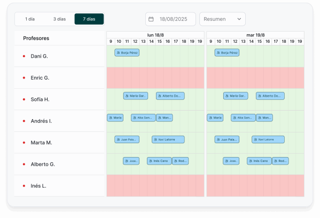
Task: Open the Resumen dropdown
Action: [222, 19]
